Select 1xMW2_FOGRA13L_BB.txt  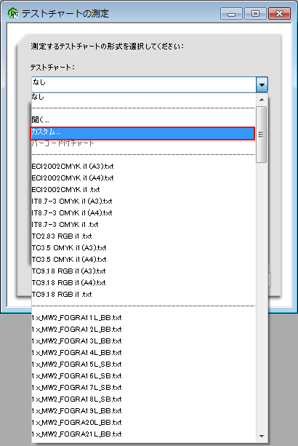(143, 341)
